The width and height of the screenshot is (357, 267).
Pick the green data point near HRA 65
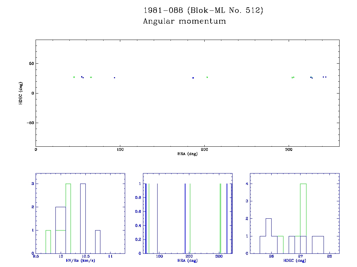(x=91, y=78)
